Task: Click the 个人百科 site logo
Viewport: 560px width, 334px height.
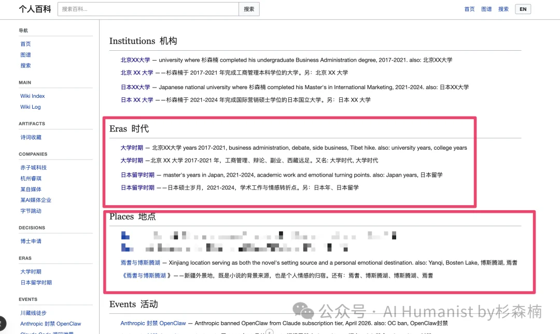Action: 35,9
